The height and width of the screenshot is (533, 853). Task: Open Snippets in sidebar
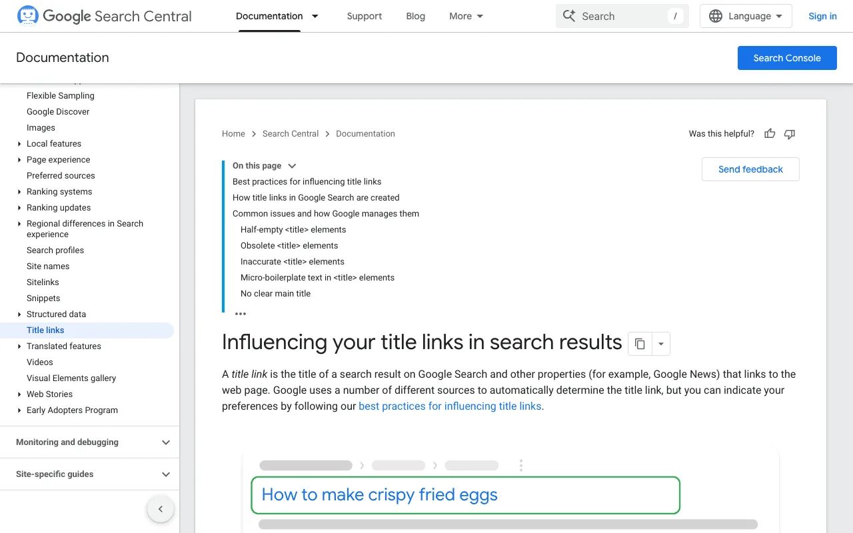point(43,298)
